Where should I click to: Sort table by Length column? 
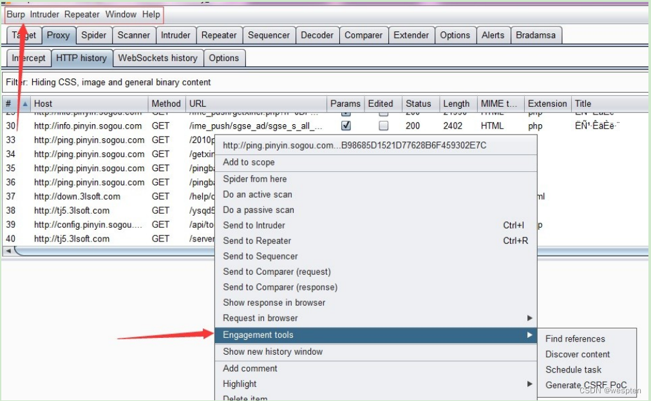pyautogui.click(x=458, y=104)
